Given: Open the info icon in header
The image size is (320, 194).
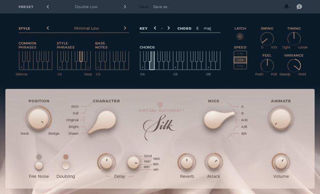Looking at the screenshot, I should pos(299,6).
